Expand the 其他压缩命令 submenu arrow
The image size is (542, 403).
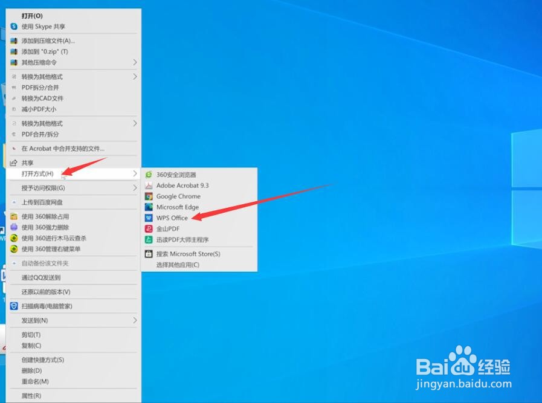coord(135,62)
